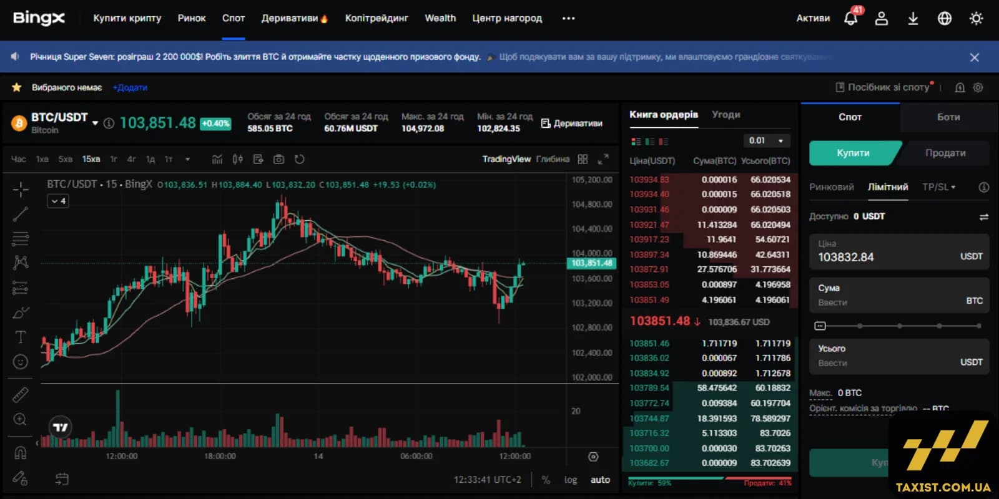Open the emoji icons tool
This screenshot has height=499, width=999.
(21, 362)
